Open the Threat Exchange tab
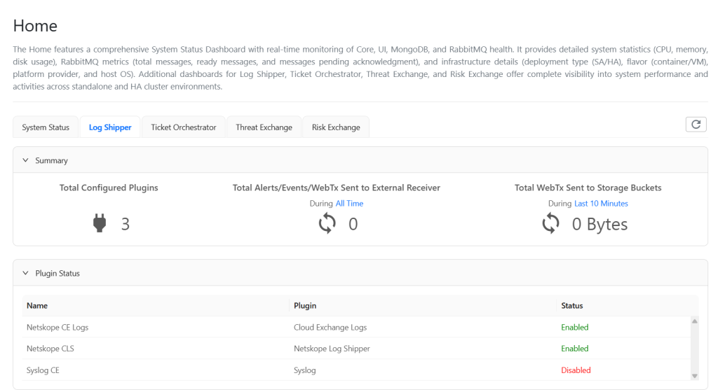The height and width of the screenshot is (392, 718). coord(264,127)
